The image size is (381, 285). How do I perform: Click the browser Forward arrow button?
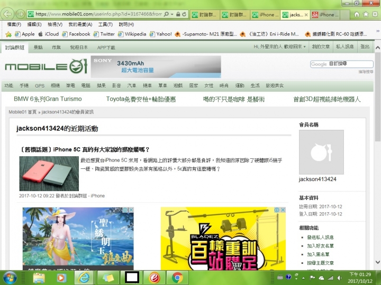20,14
